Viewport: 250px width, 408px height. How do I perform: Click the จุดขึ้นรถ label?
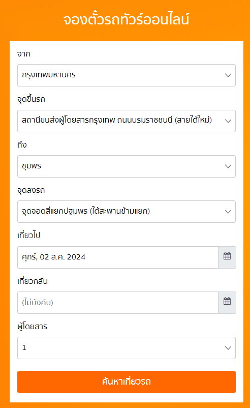31,99
